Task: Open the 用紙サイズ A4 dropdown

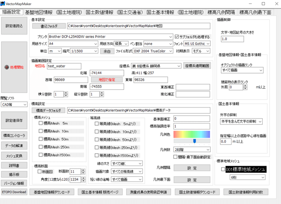Action: (x=73, y=44)
